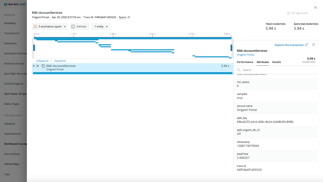Open Java Flight Recorder in the sidebar
Image resolution: width=323 pixels, height=182 pixels.
coord(16,73)
